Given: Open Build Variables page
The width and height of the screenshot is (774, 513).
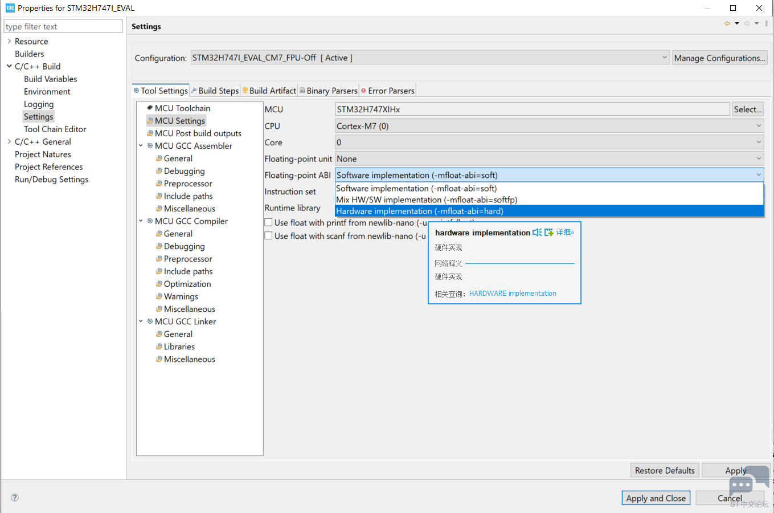Looking at the screenshot, I should pyautogui.click(x=50, y=79).
